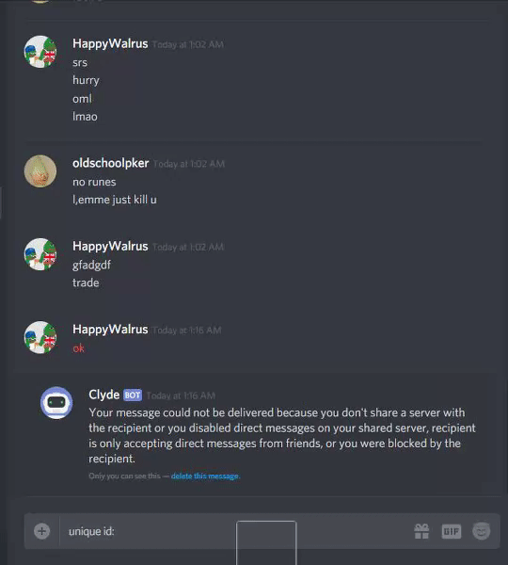Focus the 'unique id:' message input field

[236, 531]
